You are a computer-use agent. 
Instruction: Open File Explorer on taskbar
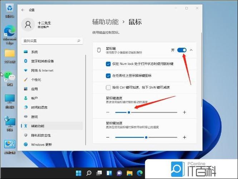point(130,173)
